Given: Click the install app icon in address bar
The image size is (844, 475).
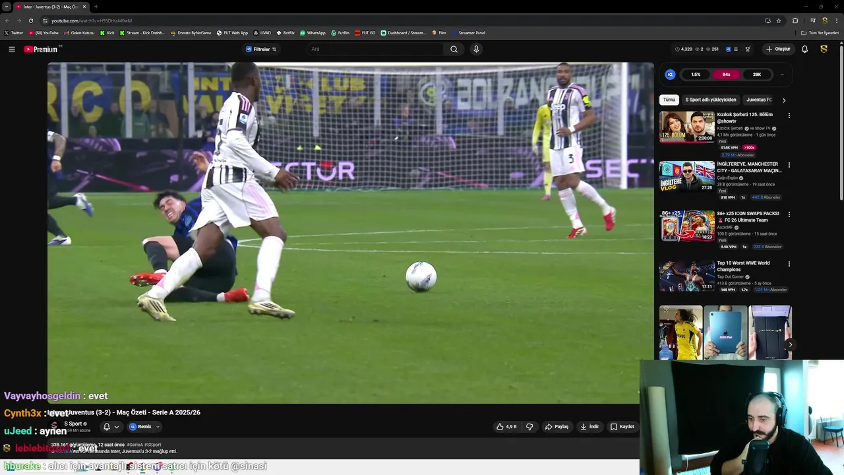Looking at the screenshot, I should coord(768,20).
